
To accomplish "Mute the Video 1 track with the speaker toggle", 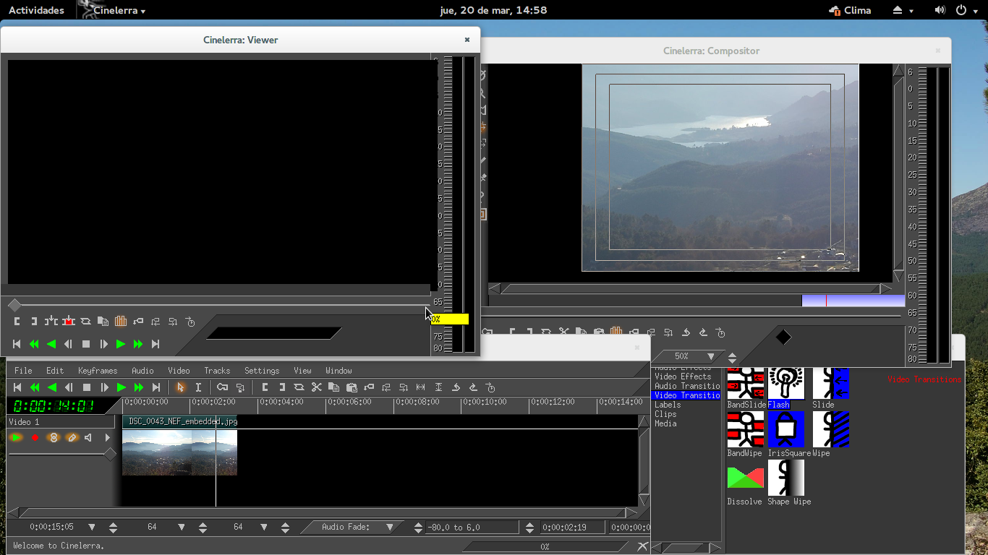I will pyautogui.click(x=88, y=437).
